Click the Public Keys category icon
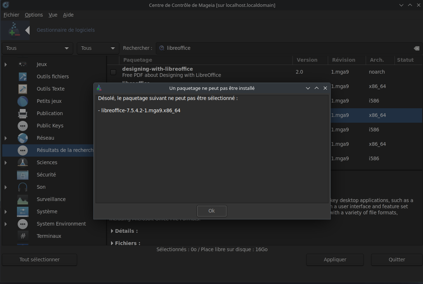 tap(23, 126)
